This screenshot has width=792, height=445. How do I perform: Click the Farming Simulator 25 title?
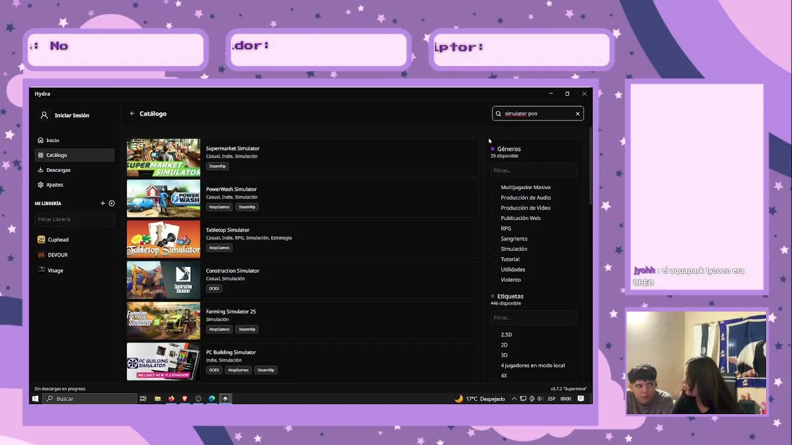coord(231,311)
